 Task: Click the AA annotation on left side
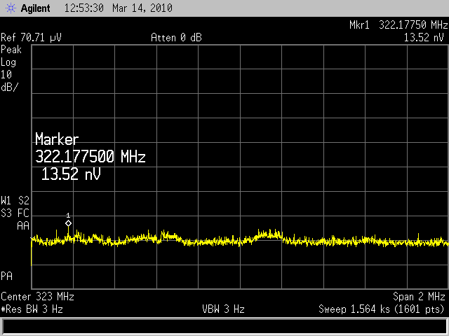click(x=22, y=225)
